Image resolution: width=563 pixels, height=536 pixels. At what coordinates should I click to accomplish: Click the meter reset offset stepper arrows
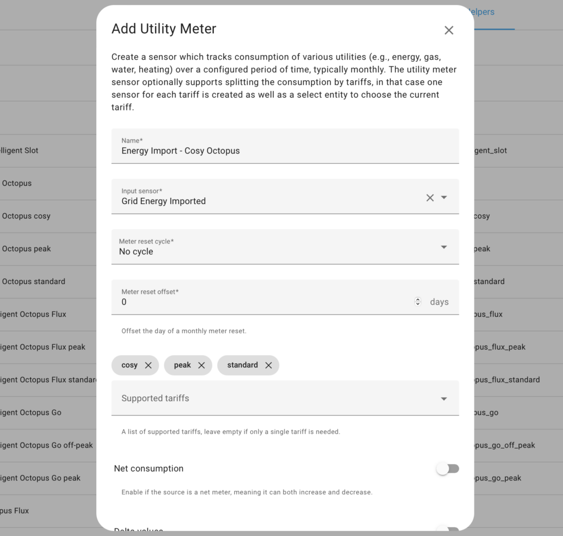pos(418,302)
